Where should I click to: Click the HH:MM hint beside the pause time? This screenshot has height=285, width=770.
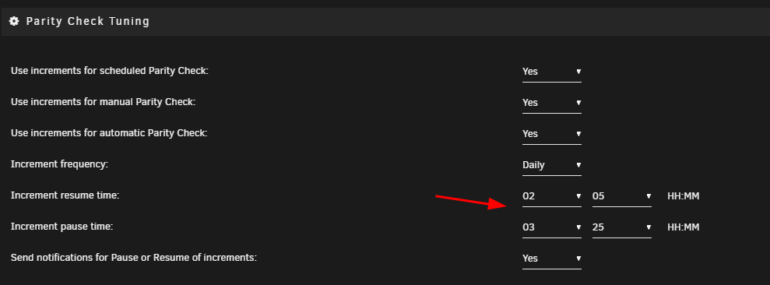[x=683, y=227]
